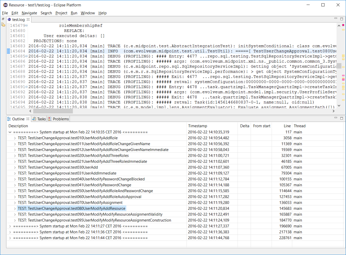Expand the test010UserModifyAddRole tree entry
The image size is (346, 255).
tap(15, 138)
